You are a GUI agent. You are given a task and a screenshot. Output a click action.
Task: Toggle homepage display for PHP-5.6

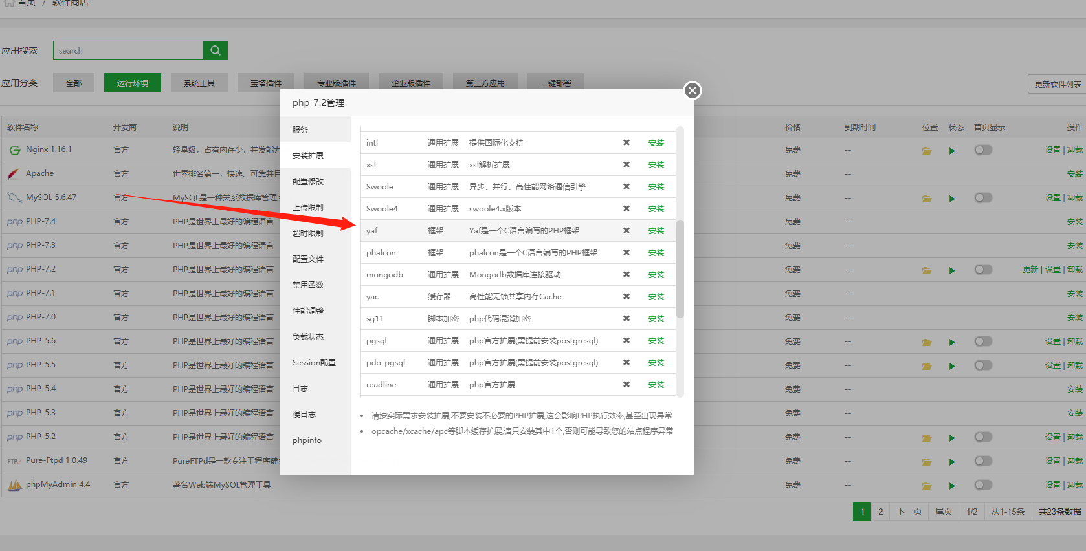click(983, 341)
